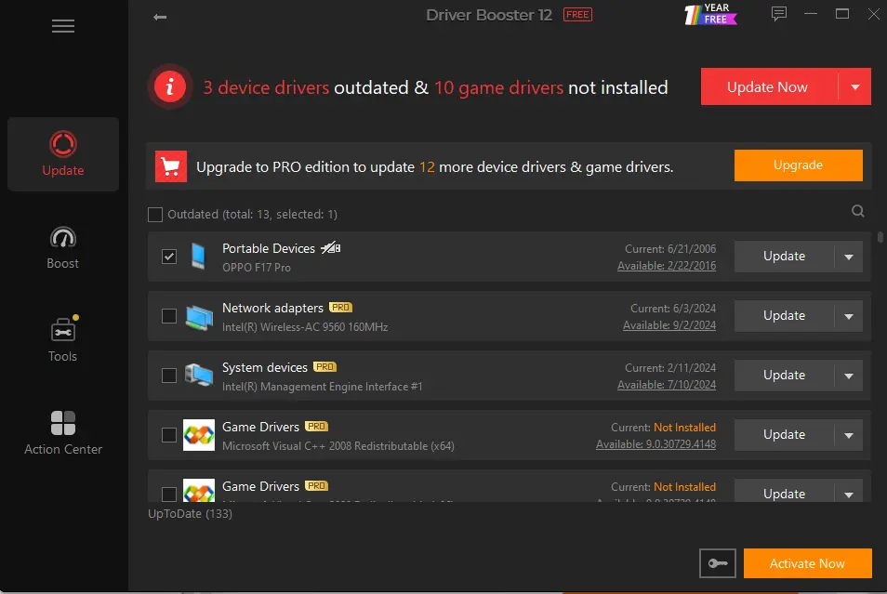The height and width of the screenshot is (594, 887).
Task: Open the Tools section
Action: point(62,339)
